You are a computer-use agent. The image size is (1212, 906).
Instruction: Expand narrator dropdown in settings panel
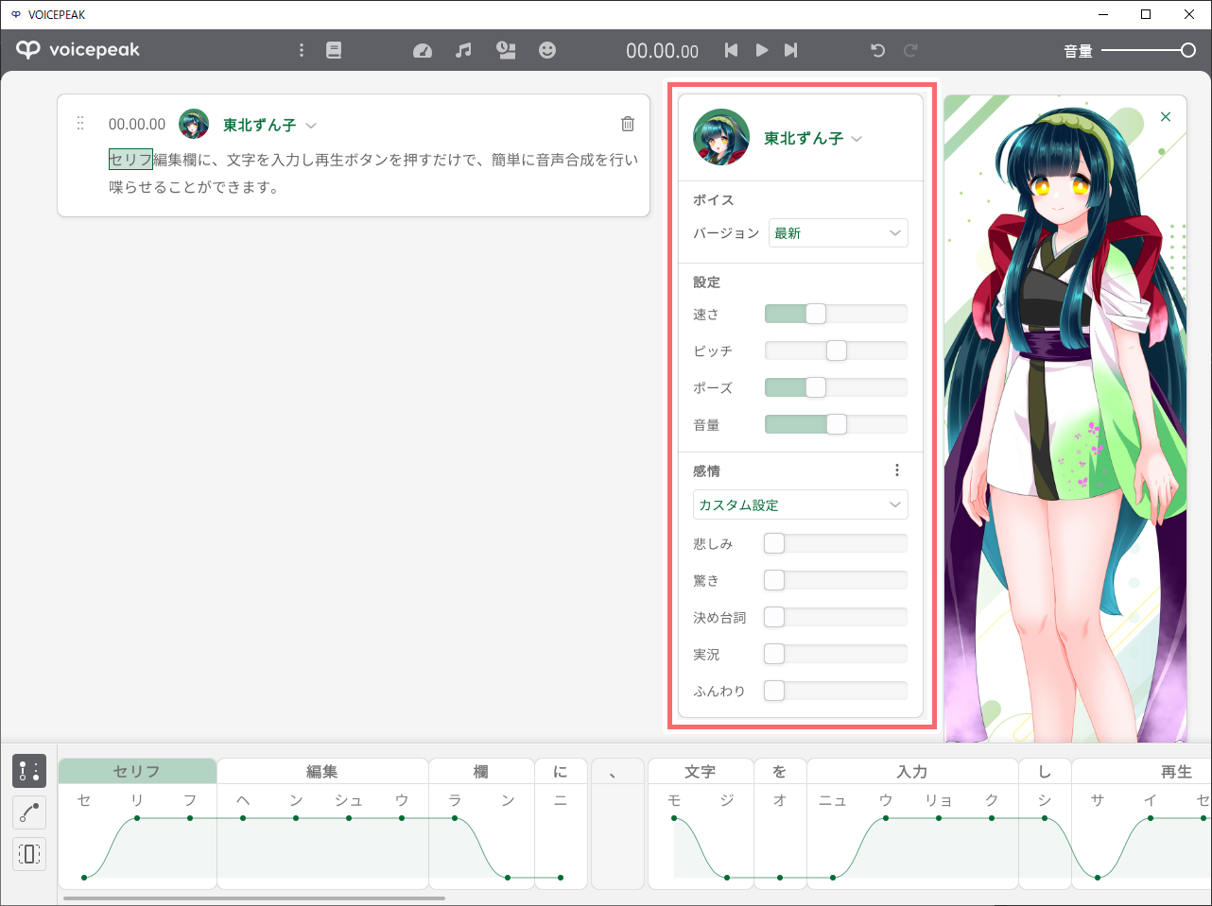coord(857,138)
